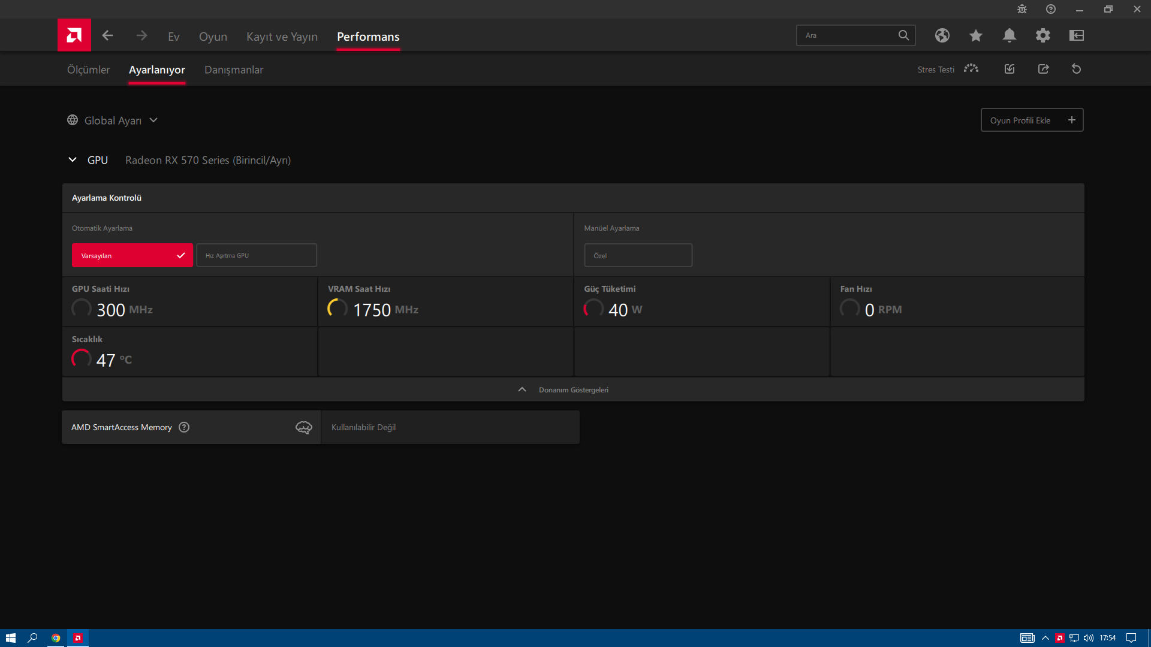This screenshot has width=1151, height=647.
Task: Click SmartAccess Memory help icon
Action: [184, 427]
